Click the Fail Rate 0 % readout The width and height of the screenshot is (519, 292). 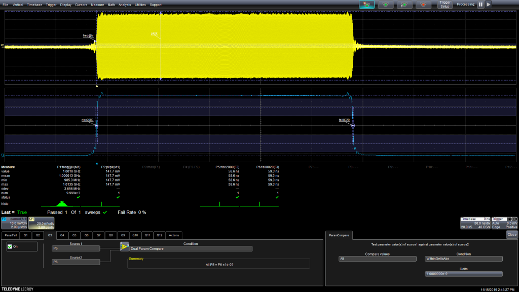pyautogui.click(x=132, y=212)
